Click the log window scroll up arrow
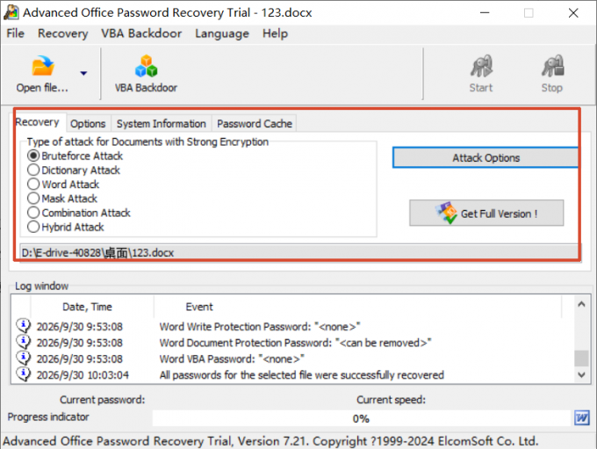The width and height of the screenshot is (597, 449). [581, 304]
